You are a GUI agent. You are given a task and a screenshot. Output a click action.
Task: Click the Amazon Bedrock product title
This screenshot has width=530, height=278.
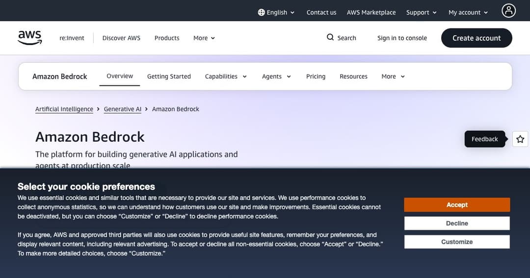[60, 76]
